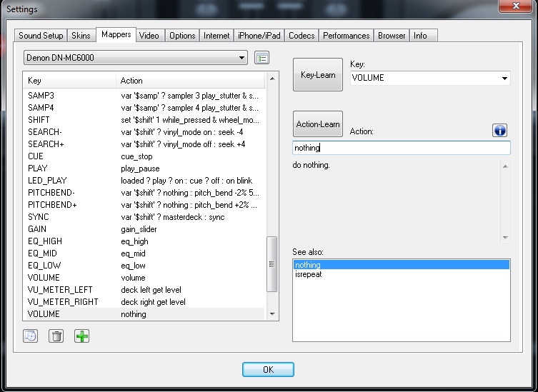538x392 pixels.
Task: Select the PITCHBEND+ mapping row
Action: pyautogui.click(x=146, y=205)
